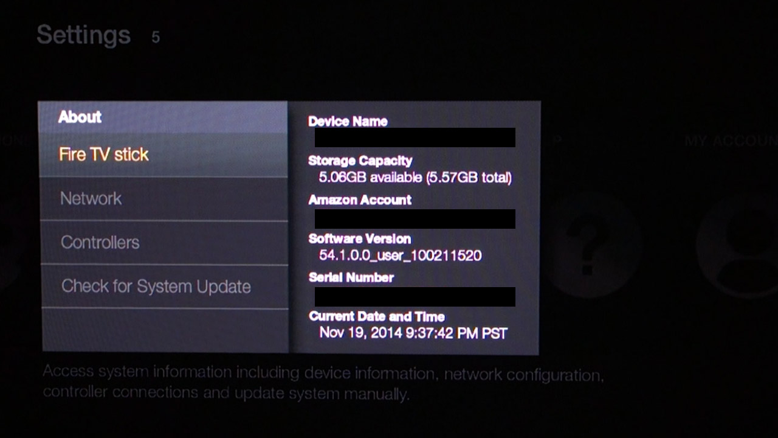Click the Access system information description text
Screen dimensions: 778x438
point(323,383)
